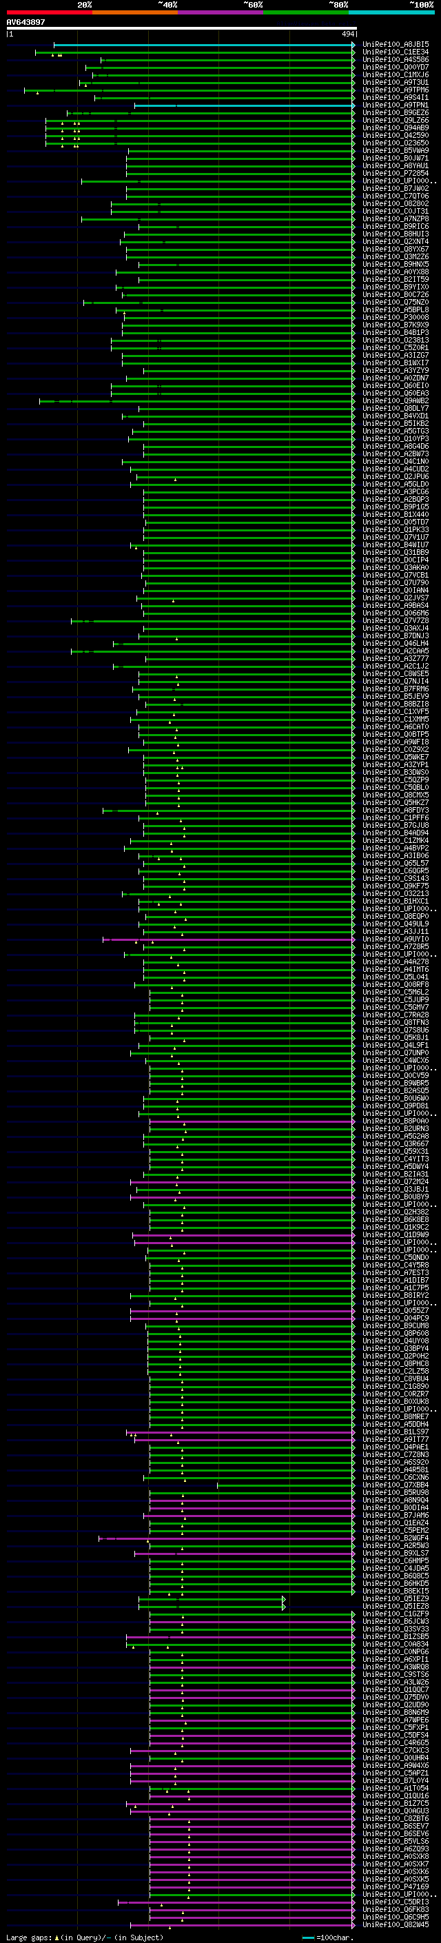Image resolution: width=441 pixels, height=1943 pixels.
Task: Select the UniRef100_C7CKC3 label
Action: click(396, 1751)
